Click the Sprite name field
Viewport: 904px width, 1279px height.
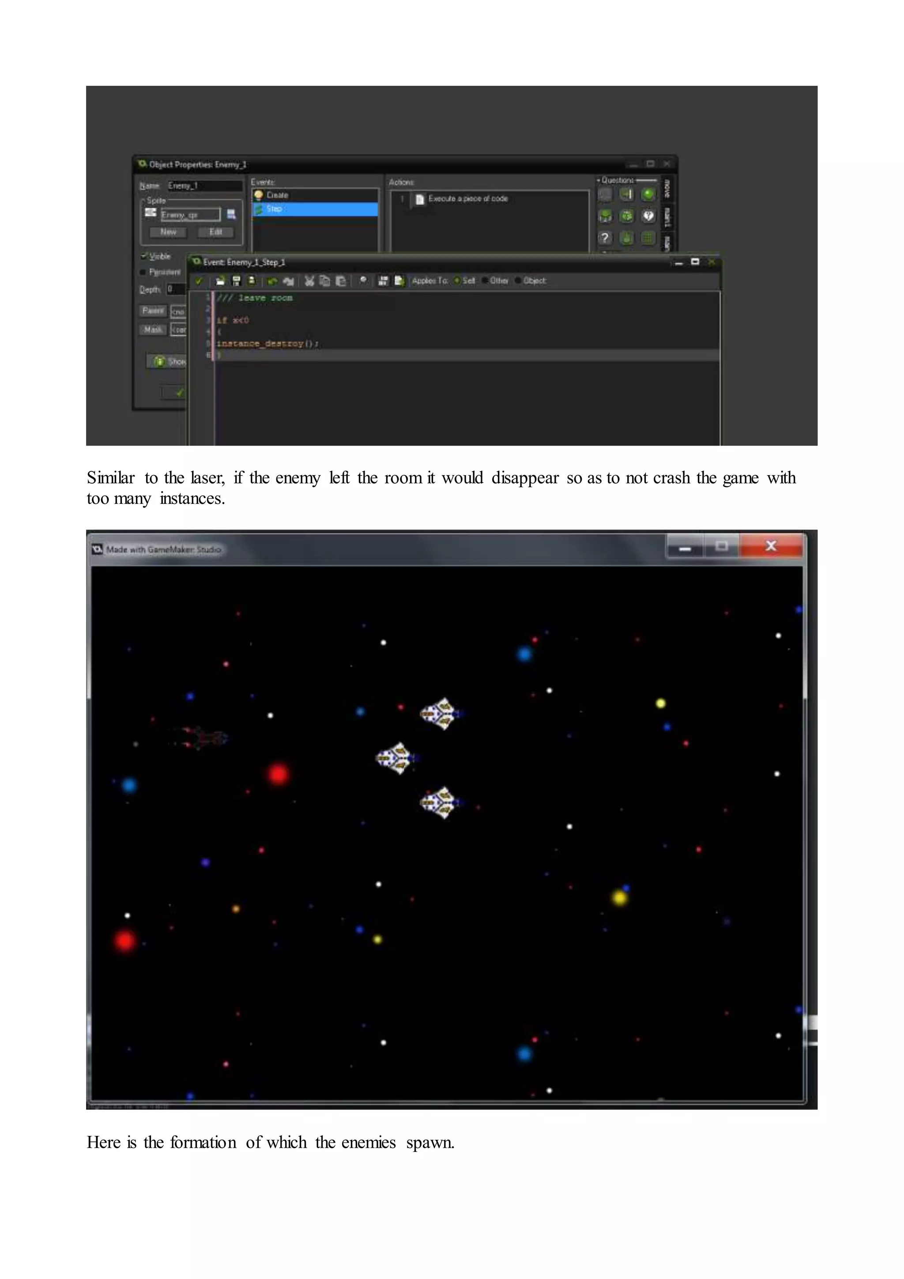tap(190, 215)
